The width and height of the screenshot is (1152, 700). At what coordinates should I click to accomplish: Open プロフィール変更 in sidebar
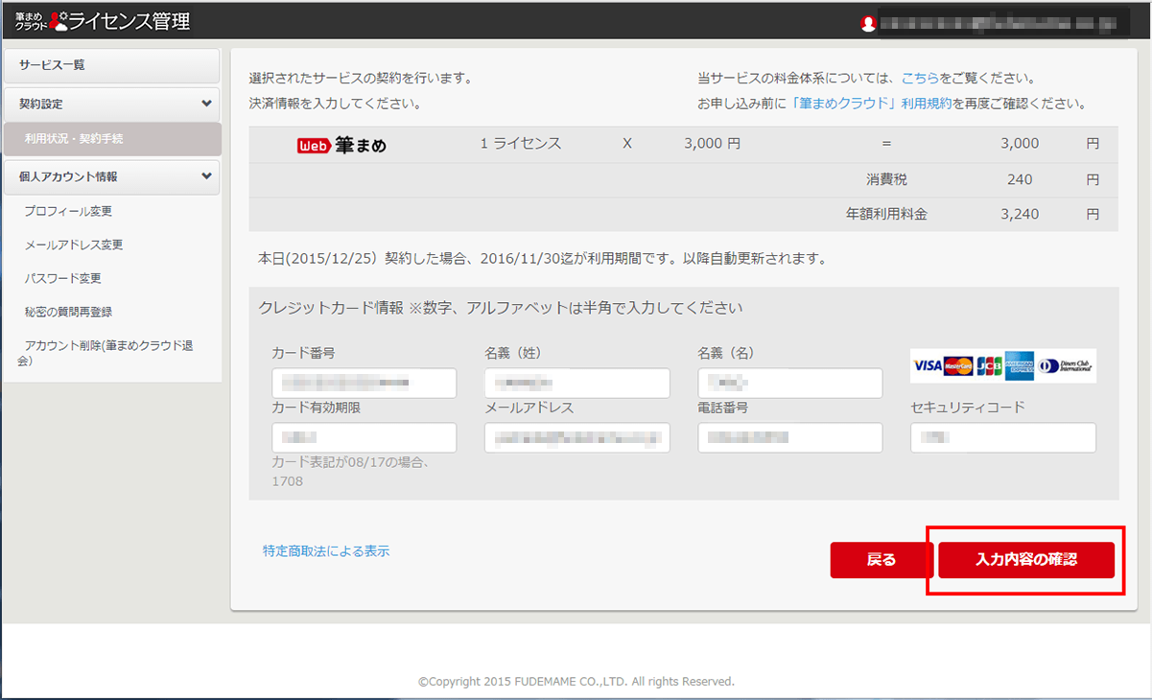(x=68, y=211)
